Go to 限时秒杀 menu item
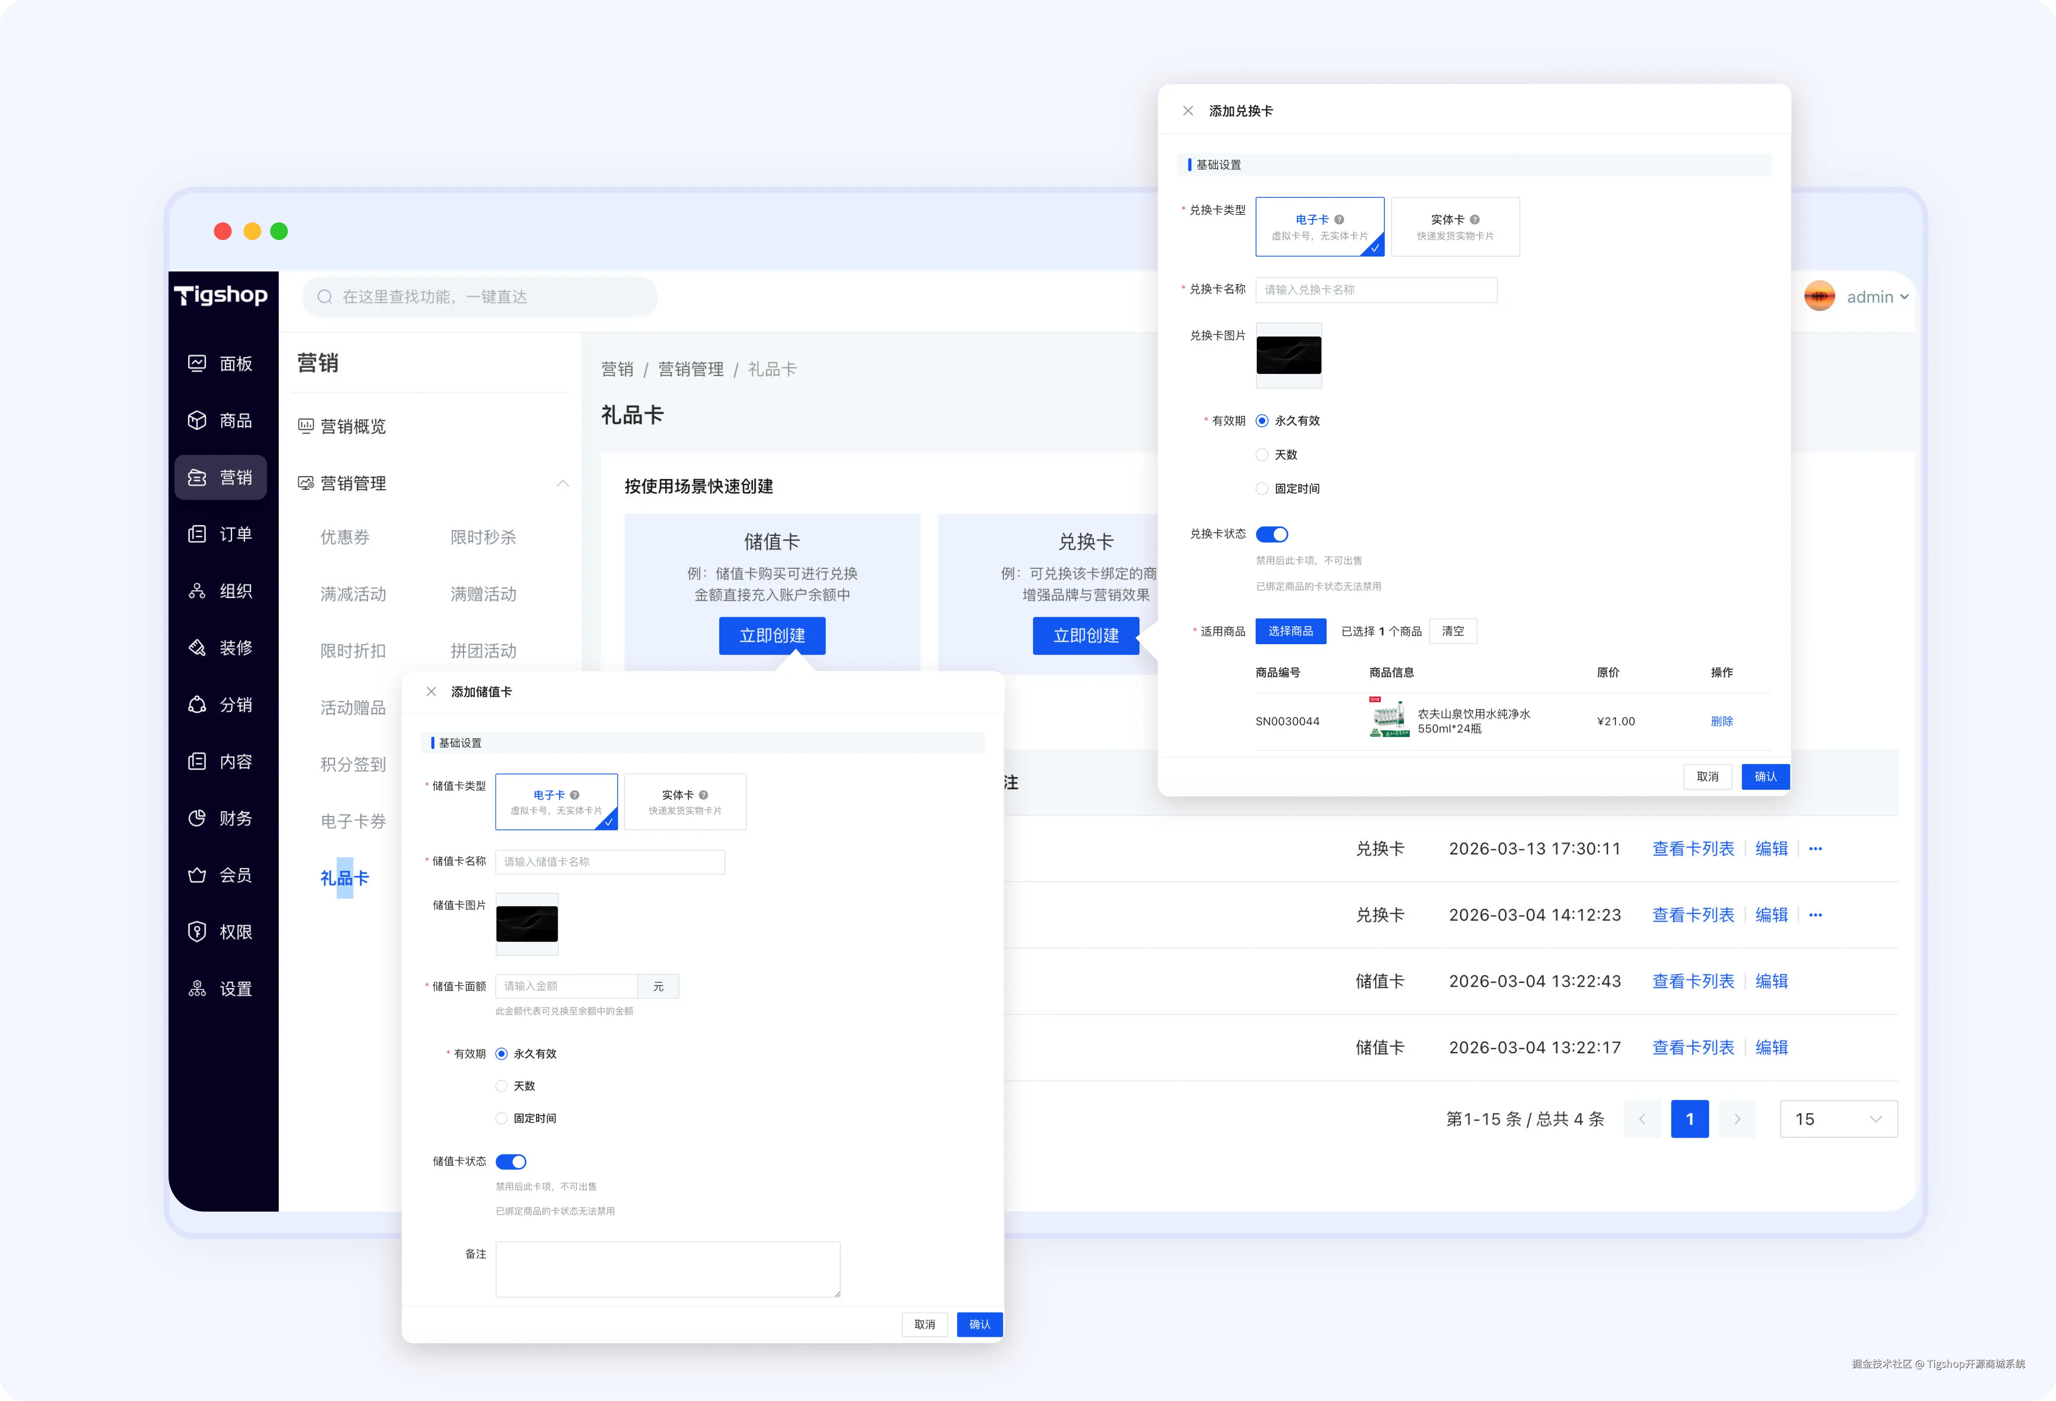 [x=483, y=537]
